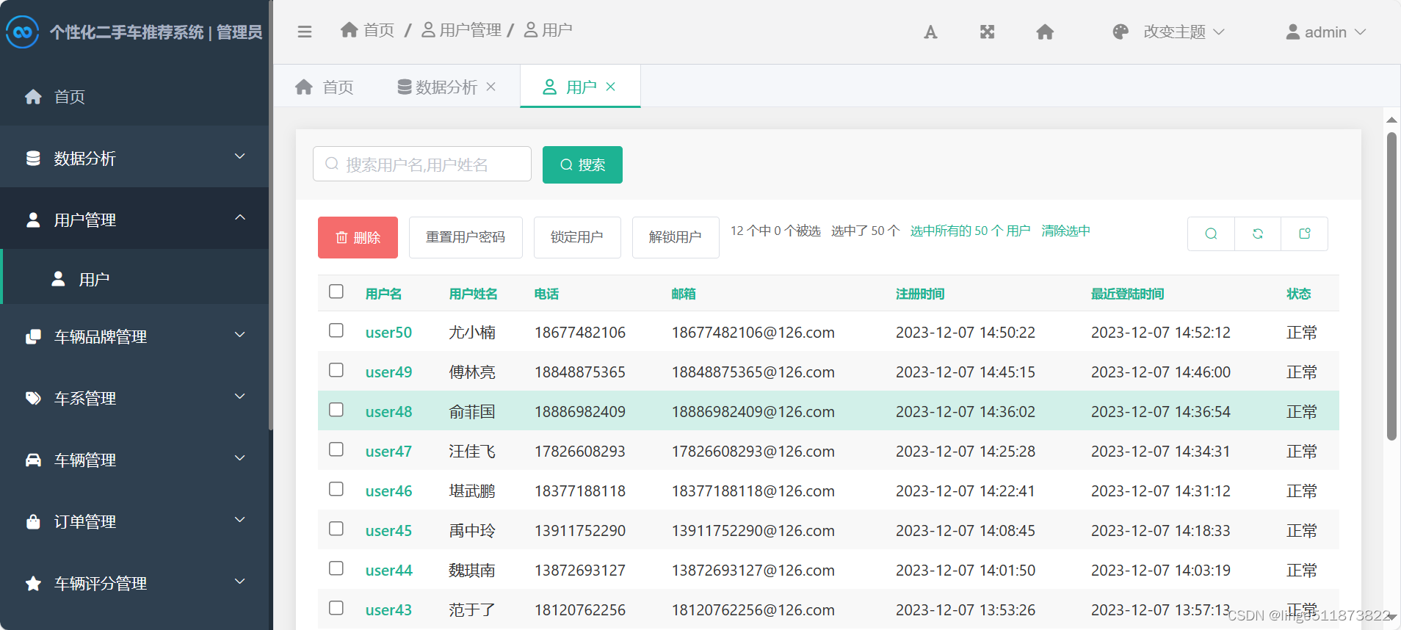This screenshot has width=1401, height=630.
Task: Click the home icon in top toolbar
Action: [1045, 32]
